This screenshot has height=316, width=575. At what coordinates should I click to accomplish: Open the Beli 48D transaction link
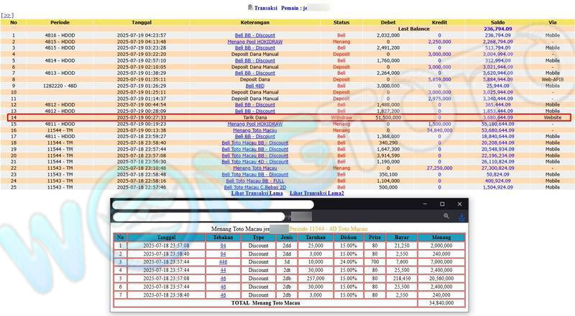click(255, 86)
